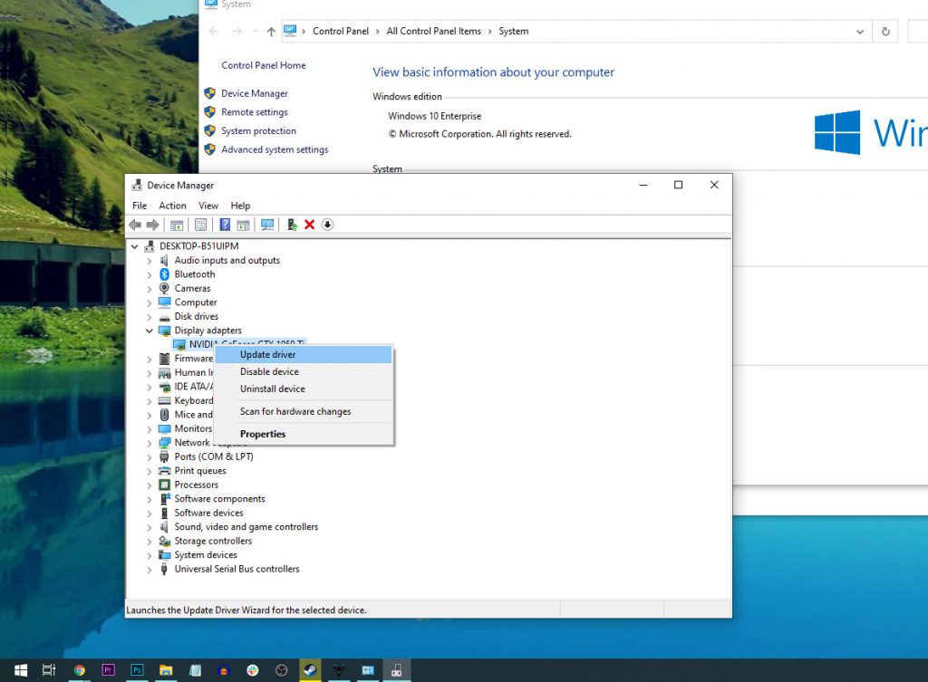Open Adobe Premiere Pro from the taskbar
The image size is (928, 682).
109,670
